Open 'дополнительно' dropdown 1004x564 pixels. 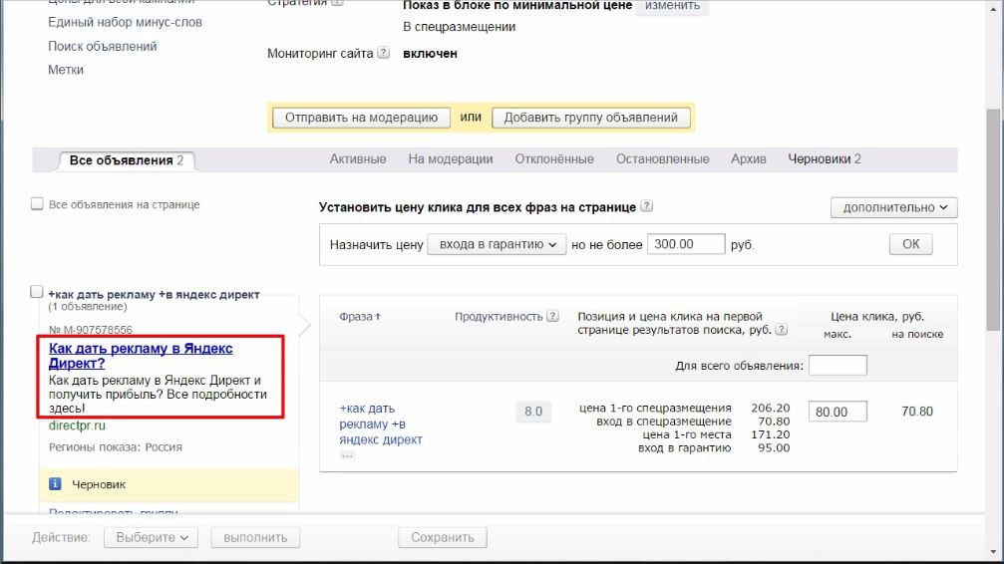[x=894, y=207]
